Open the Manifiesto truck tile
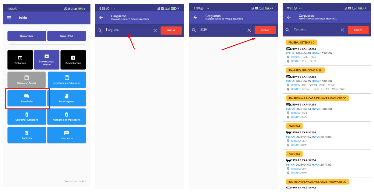Screen dimensions: 374x192 [27, 98]
